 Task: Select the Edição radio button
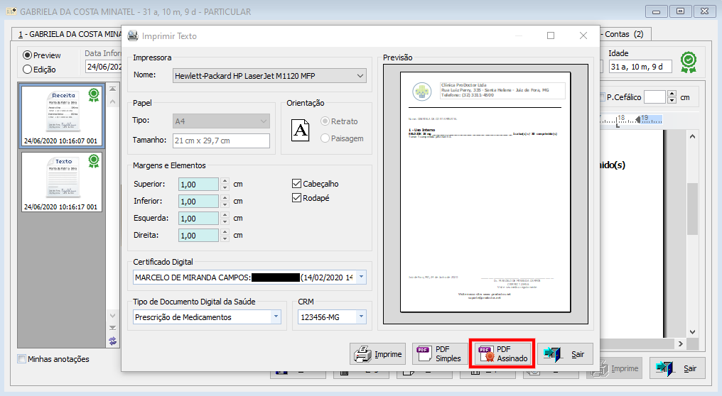point(27,70)
